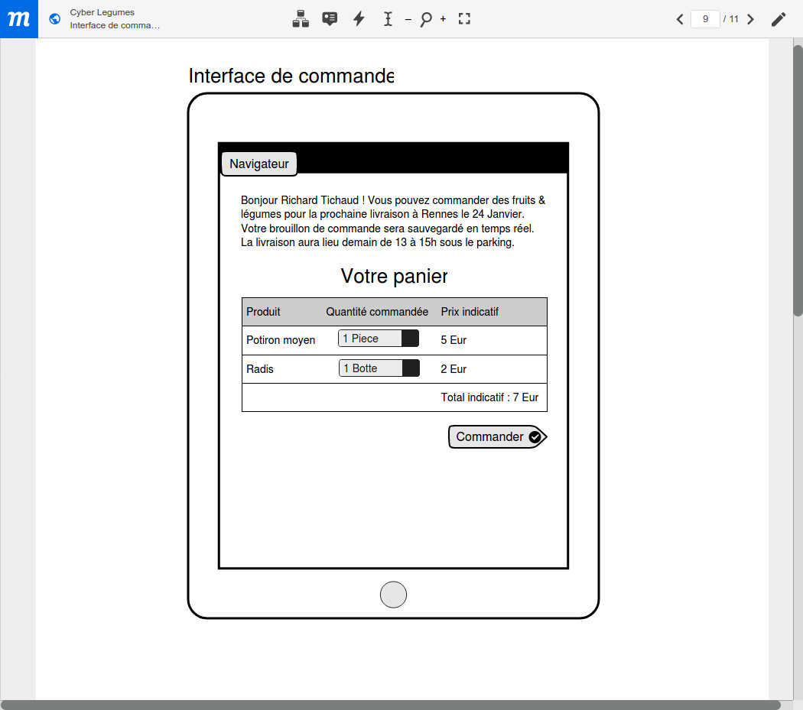Viewport: 803px width, 710px height.
Task: Open the sitemap pages icon
Action: tap(301, 19)
